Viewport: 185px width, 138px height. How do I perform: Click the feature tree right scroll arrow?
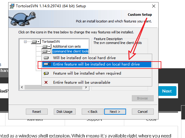[86, 87]
